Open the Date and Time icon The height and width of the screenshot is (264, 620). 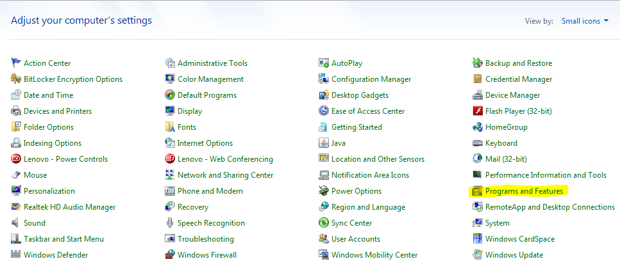pos(16,95)
